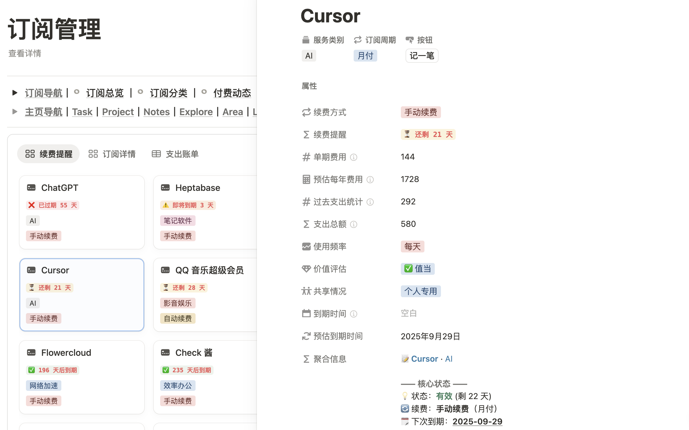Expand the 订阅导航 section
Image resolution: width=689 pixels, height=430 pixels.
tap(15, 93)
